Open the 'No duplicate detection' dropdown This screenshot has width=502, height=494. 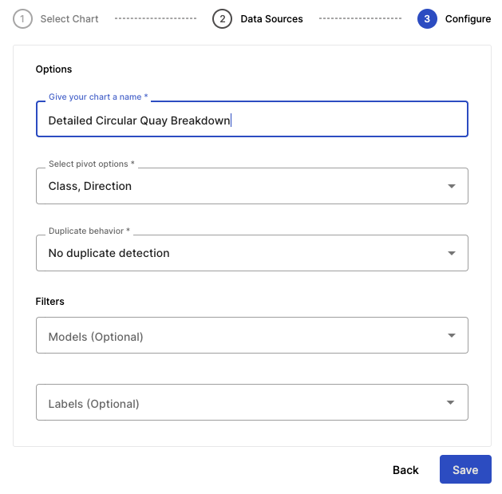point(239,253)
